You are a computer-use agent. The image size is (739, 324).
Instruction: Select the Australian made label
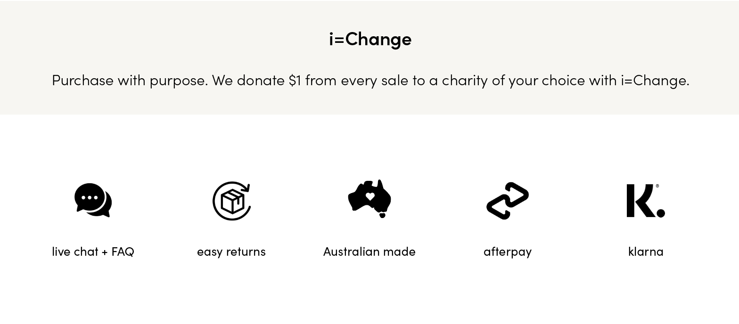tap(369, 251)
